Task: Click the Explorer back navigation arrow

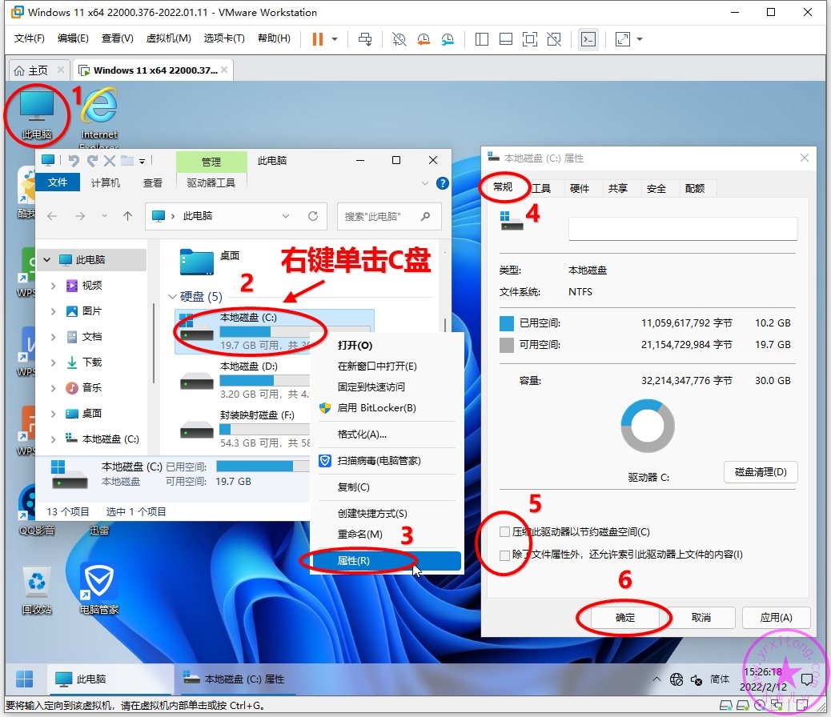Action: tap(52, 216)
